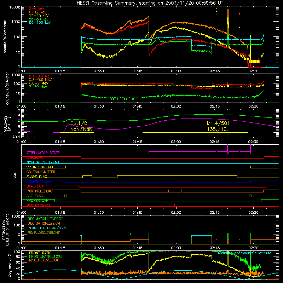
Task: Click the yellow duration bar under M1.4/501
Action: (x=195, y=133)
